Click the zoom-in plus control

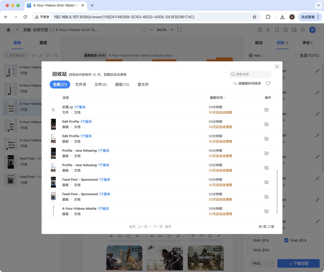tap(172, 30)
